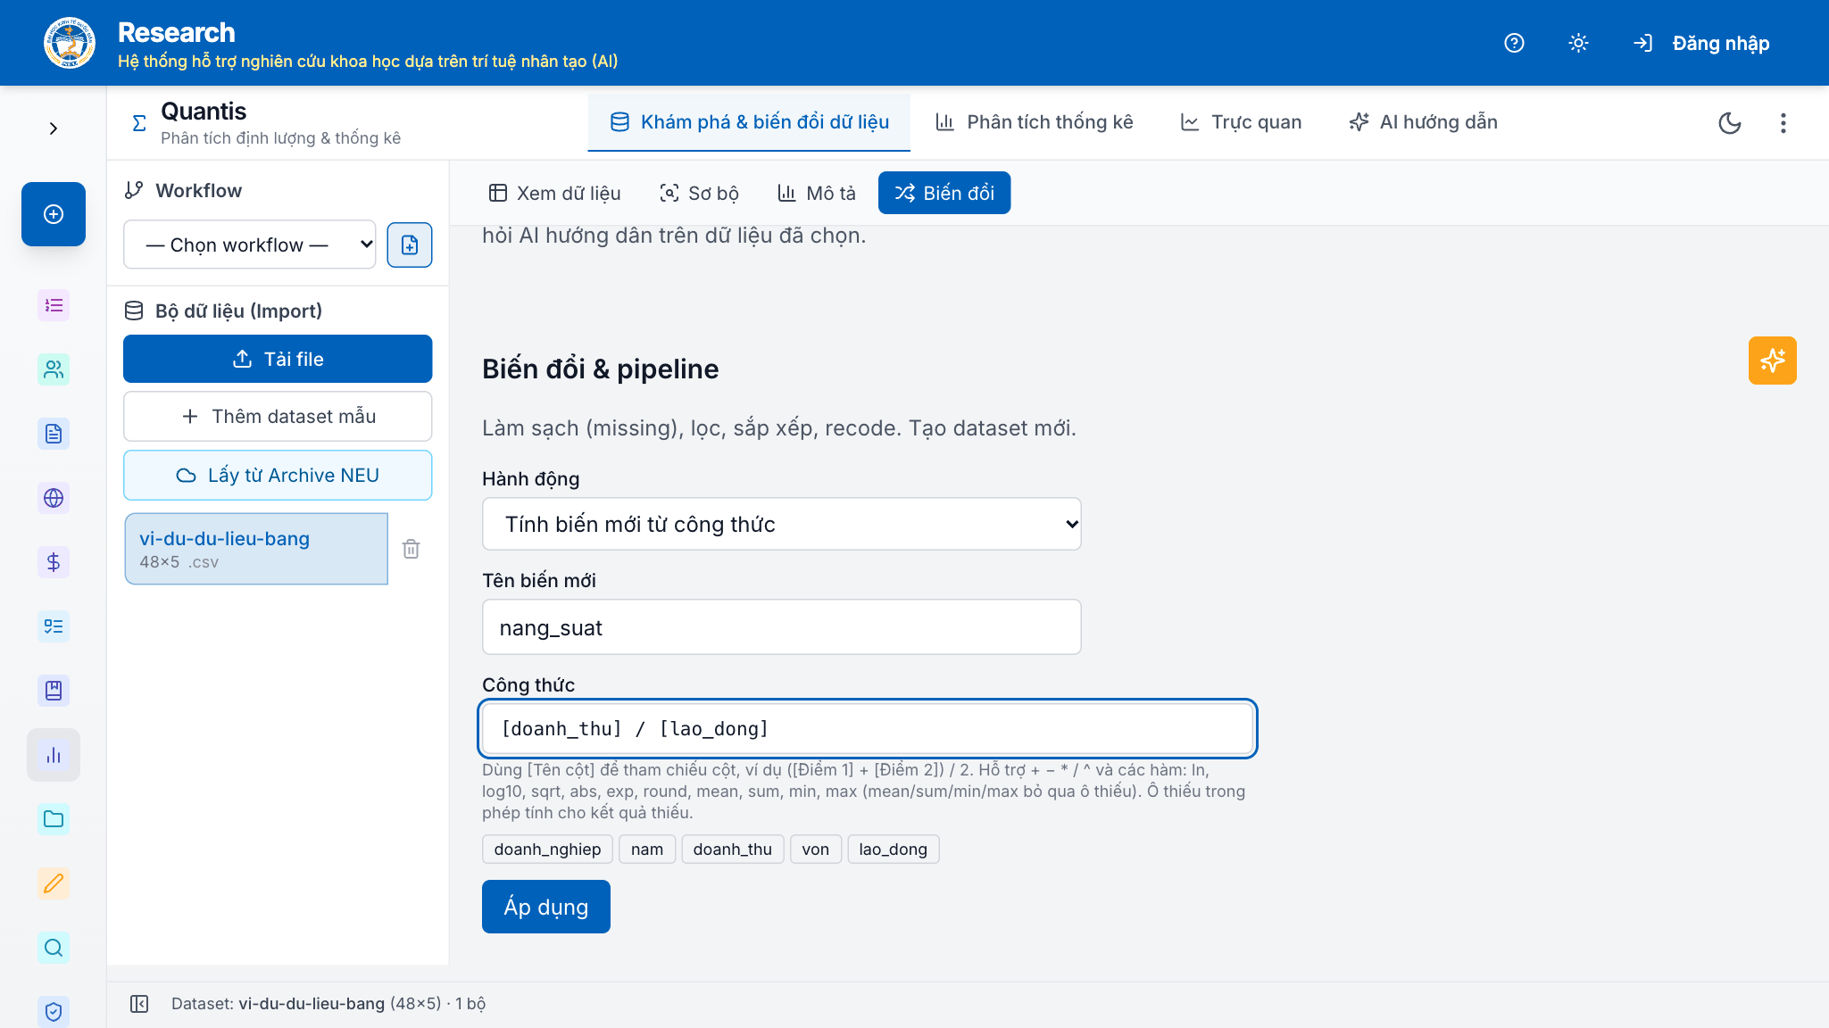The width and height of the screenshot is (1829, 1028).
Task: Toggle light theme sun icon in header
Action: pos(1578,43)
